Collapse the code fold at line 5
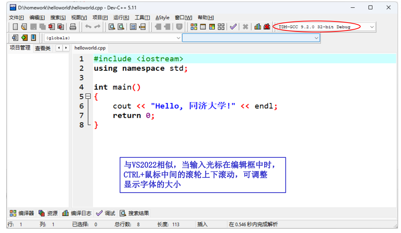401x233 pixels. click(x=88, y=96)
